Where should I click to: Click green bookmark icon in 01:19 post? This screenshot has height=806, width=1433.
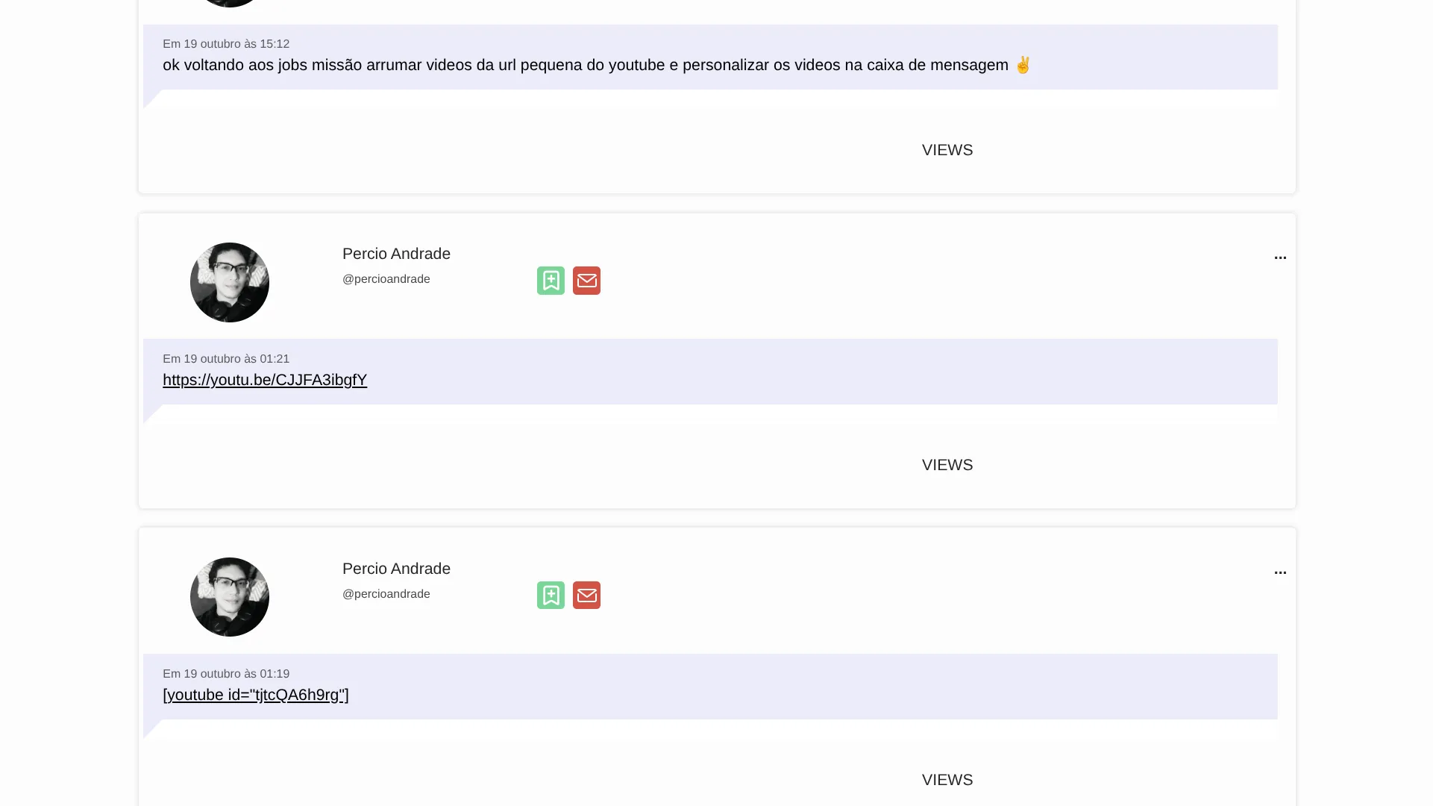(551, 596)
